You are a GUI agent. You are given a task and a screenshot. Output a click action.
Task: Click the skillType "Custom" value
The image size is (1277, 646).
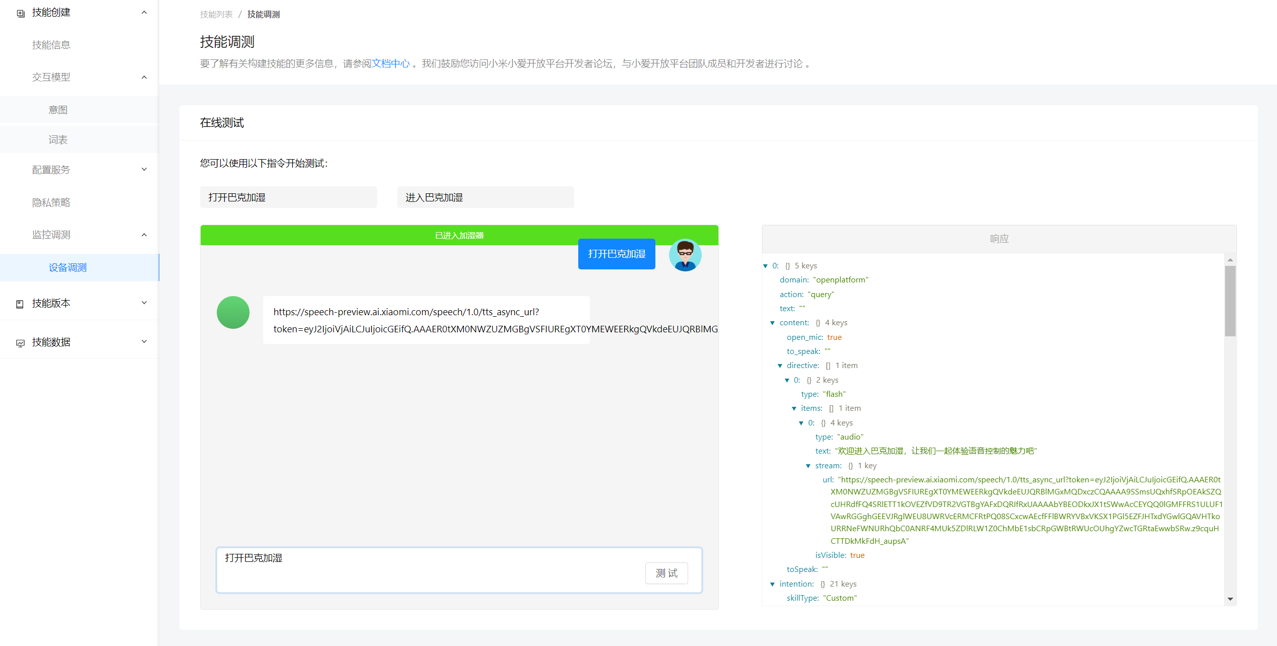[840, 598]
